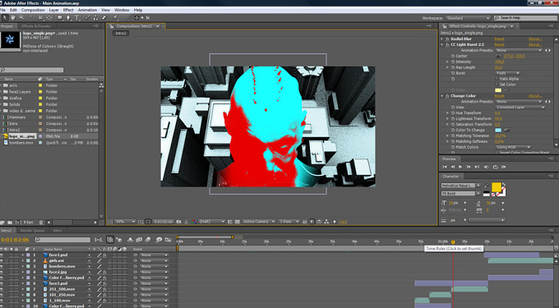The width and height of the screenshot is (559, 308).
Task: Open the 50% magnification dropdown
Action: (125, 222)
